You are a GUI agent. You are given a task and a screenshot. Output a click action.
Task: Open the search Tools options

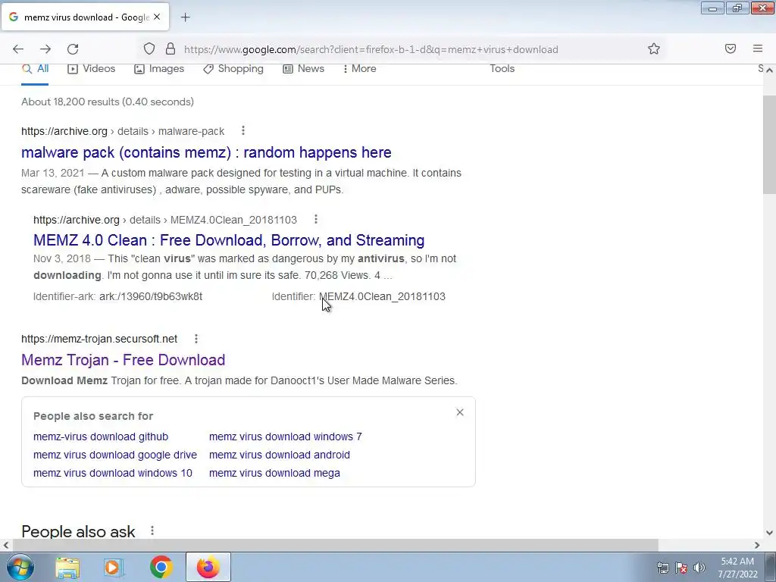coord(502,69)
